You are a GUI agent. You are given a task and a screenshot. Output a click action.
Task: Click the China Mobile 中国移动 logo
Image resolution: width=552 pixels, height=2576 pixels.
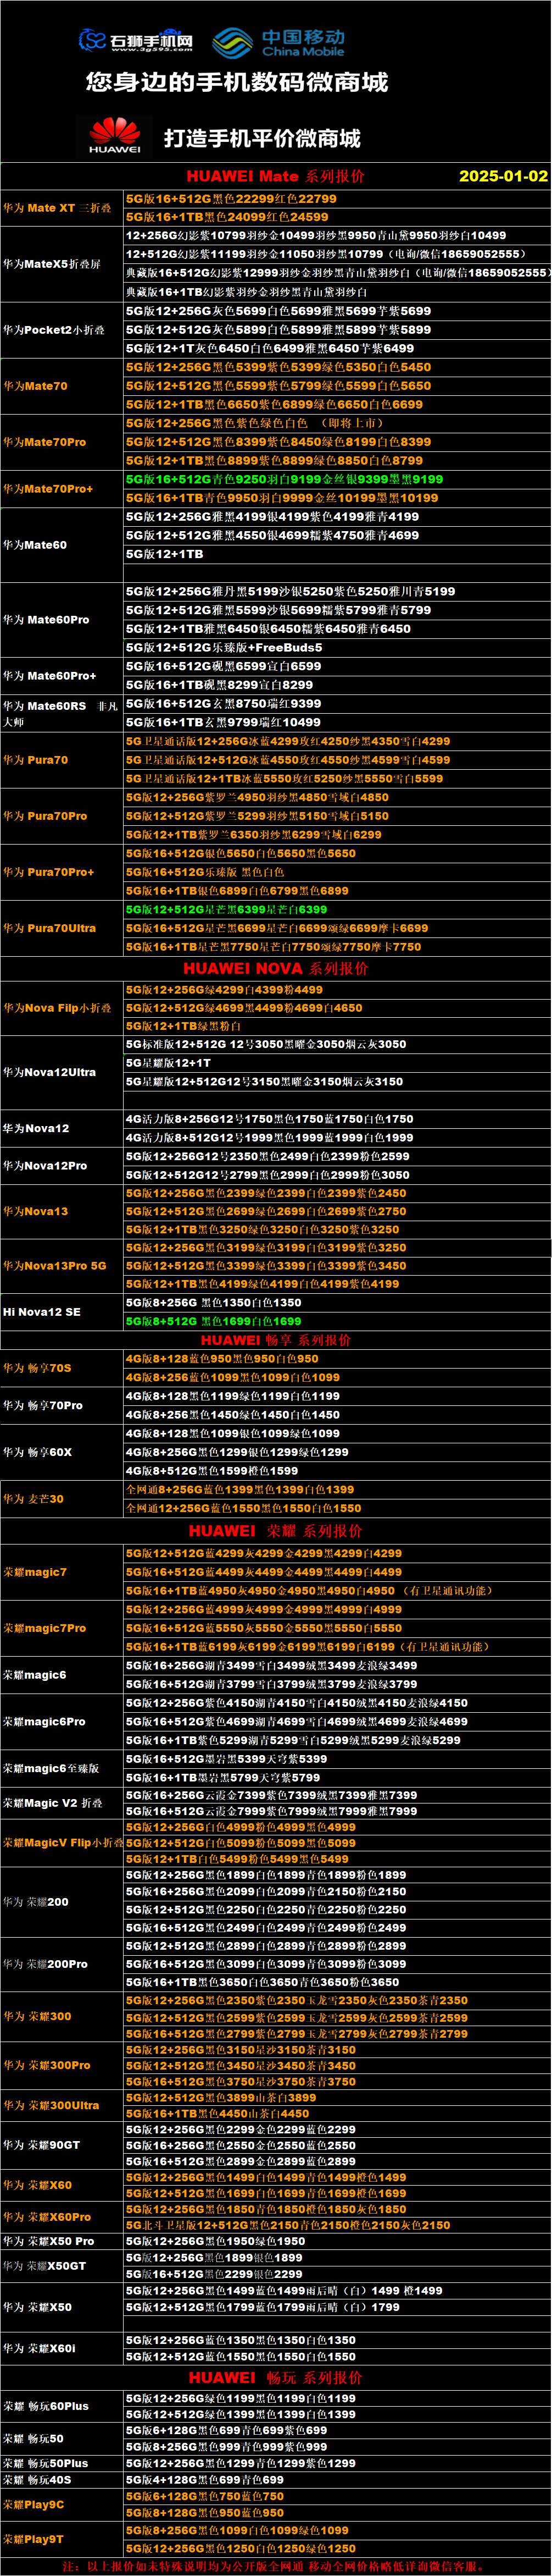coord(278,42)
